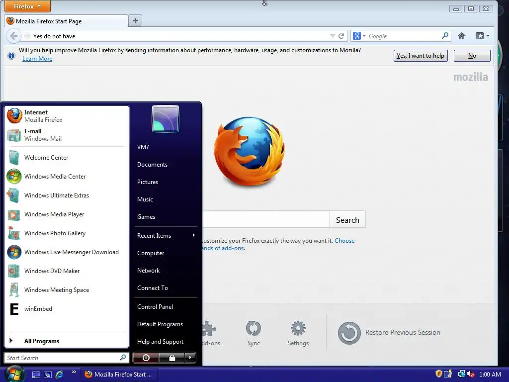Click the Search button on the start page
Image resolution: width=509 pixels, height=382 pixels.
tap(347, 220)
